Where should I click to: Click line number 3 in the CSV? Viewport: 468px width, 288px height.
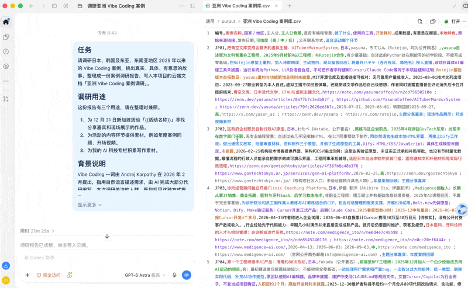point(208,129)
